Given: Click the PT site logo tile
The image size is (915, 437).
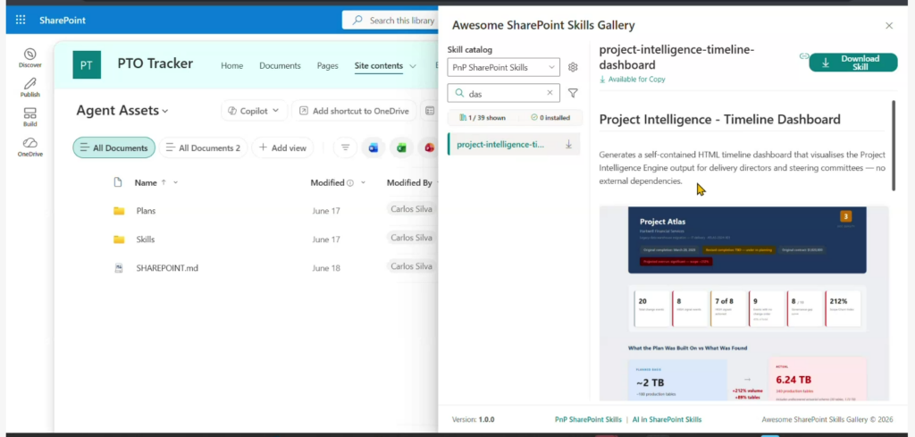Looking at the screenshot, I should click(87, 64).
